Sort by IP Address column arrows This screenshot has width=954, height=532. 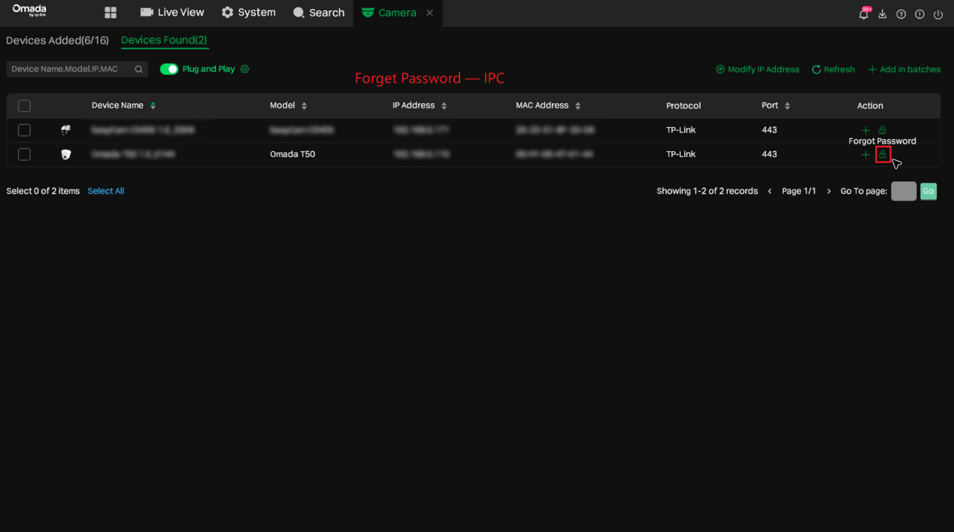444,106
